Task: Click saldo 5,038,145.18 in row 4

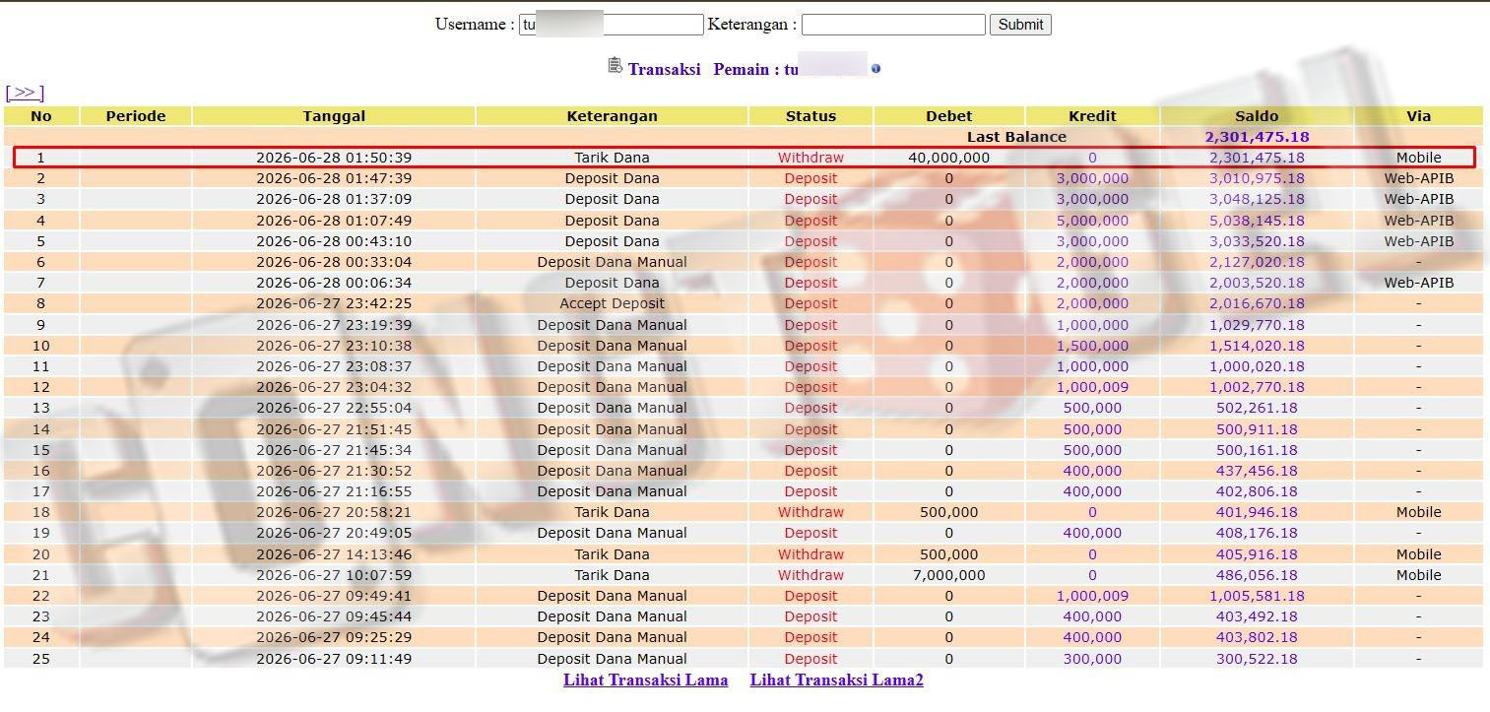Action: 1257,221
